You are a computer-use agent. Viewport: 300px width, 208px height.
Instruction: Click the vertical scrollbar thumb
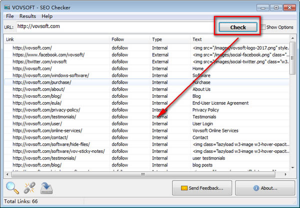click(x=292, y=58)
